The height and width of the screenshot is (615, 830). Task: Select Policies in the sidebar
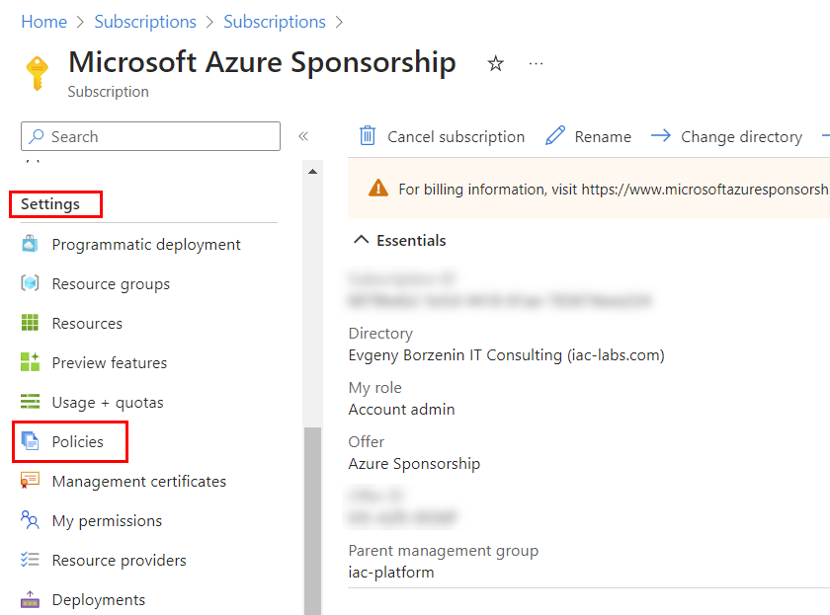[78, 441]
